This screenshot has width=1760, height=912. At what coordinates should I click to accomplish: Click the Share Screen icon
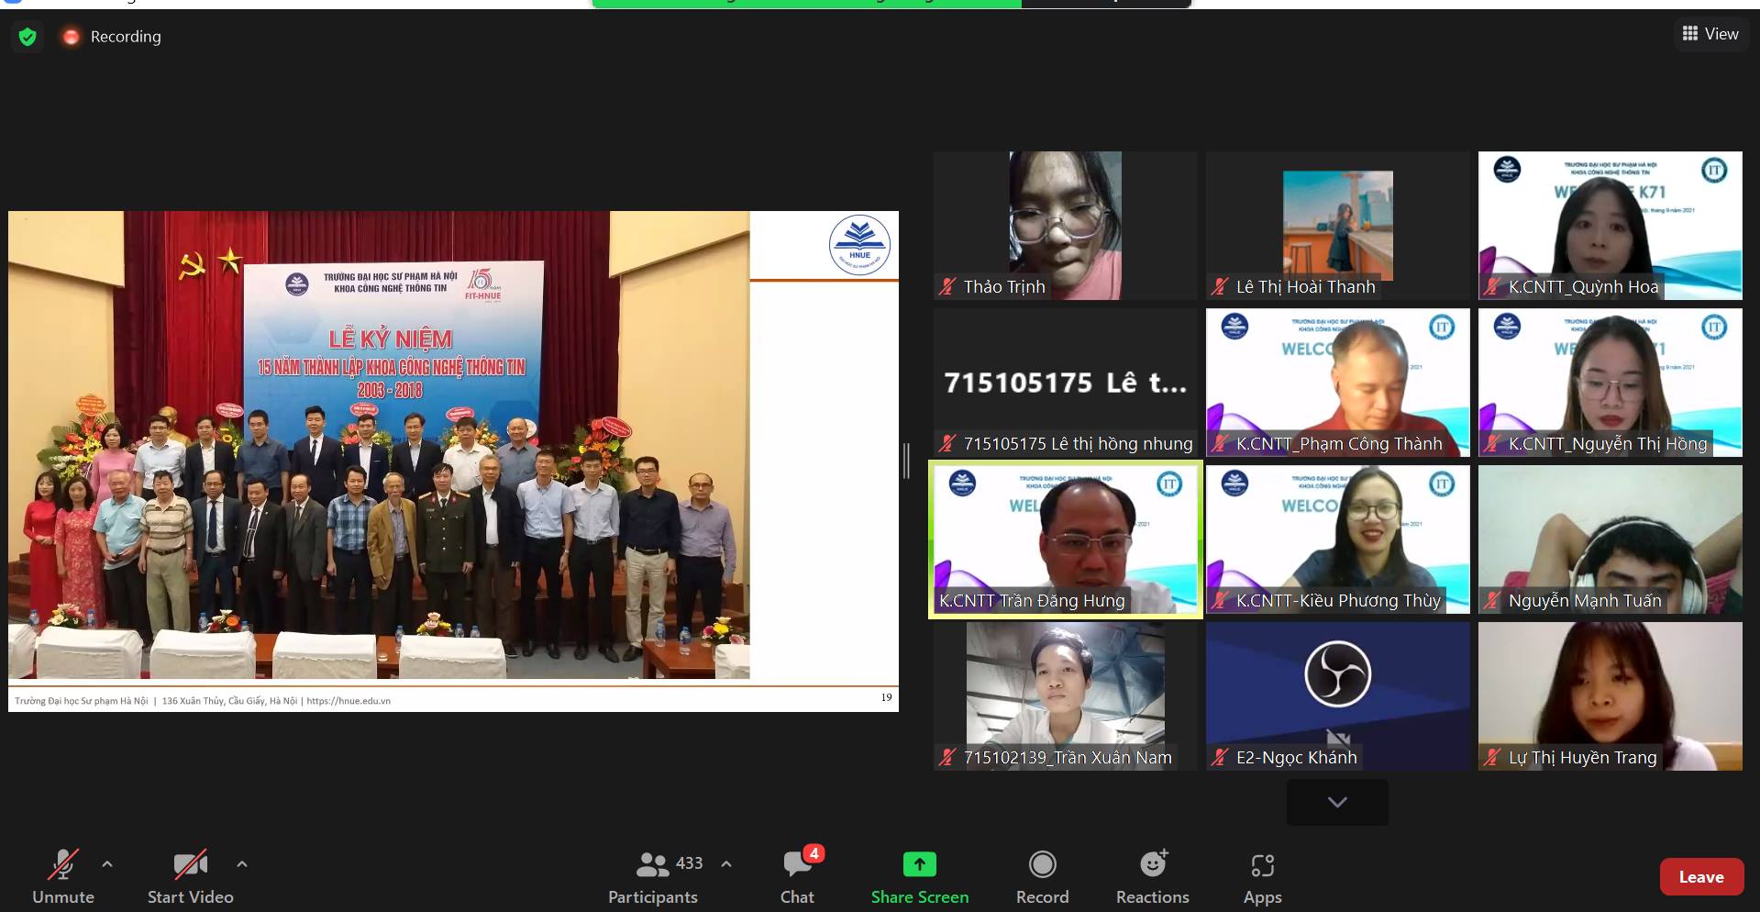tap(919, 864)
